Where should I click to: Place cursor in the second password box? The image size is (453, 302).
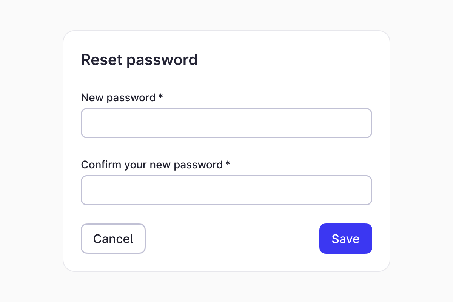226,190
